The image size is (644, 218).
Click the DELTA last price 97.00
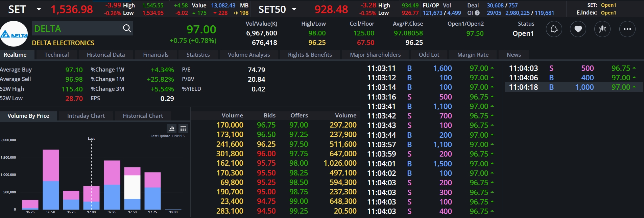click(201, 29)
